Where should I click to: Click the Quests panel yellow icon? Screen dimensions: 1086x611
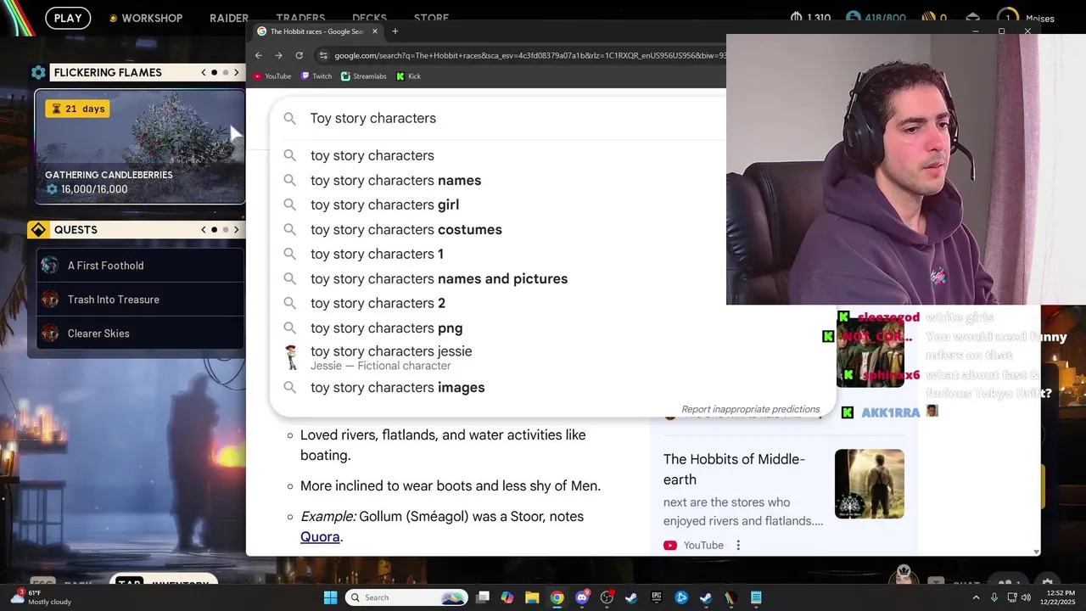tap(38, 230)
